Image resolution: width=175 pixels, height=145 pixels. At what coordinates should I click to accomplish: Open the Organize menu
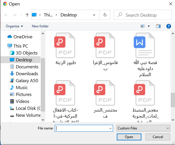[14, 26]
